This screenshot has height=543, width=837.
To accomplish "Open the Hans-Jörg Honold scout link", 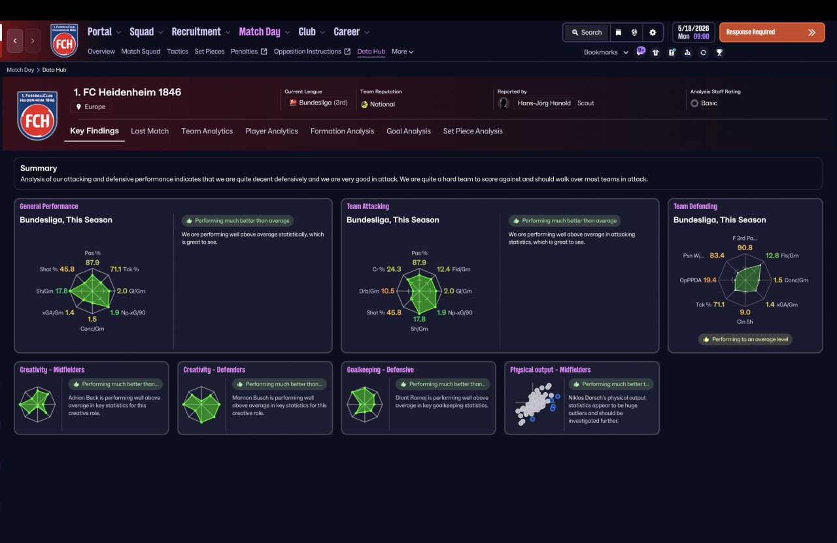I will coord(544,103).
